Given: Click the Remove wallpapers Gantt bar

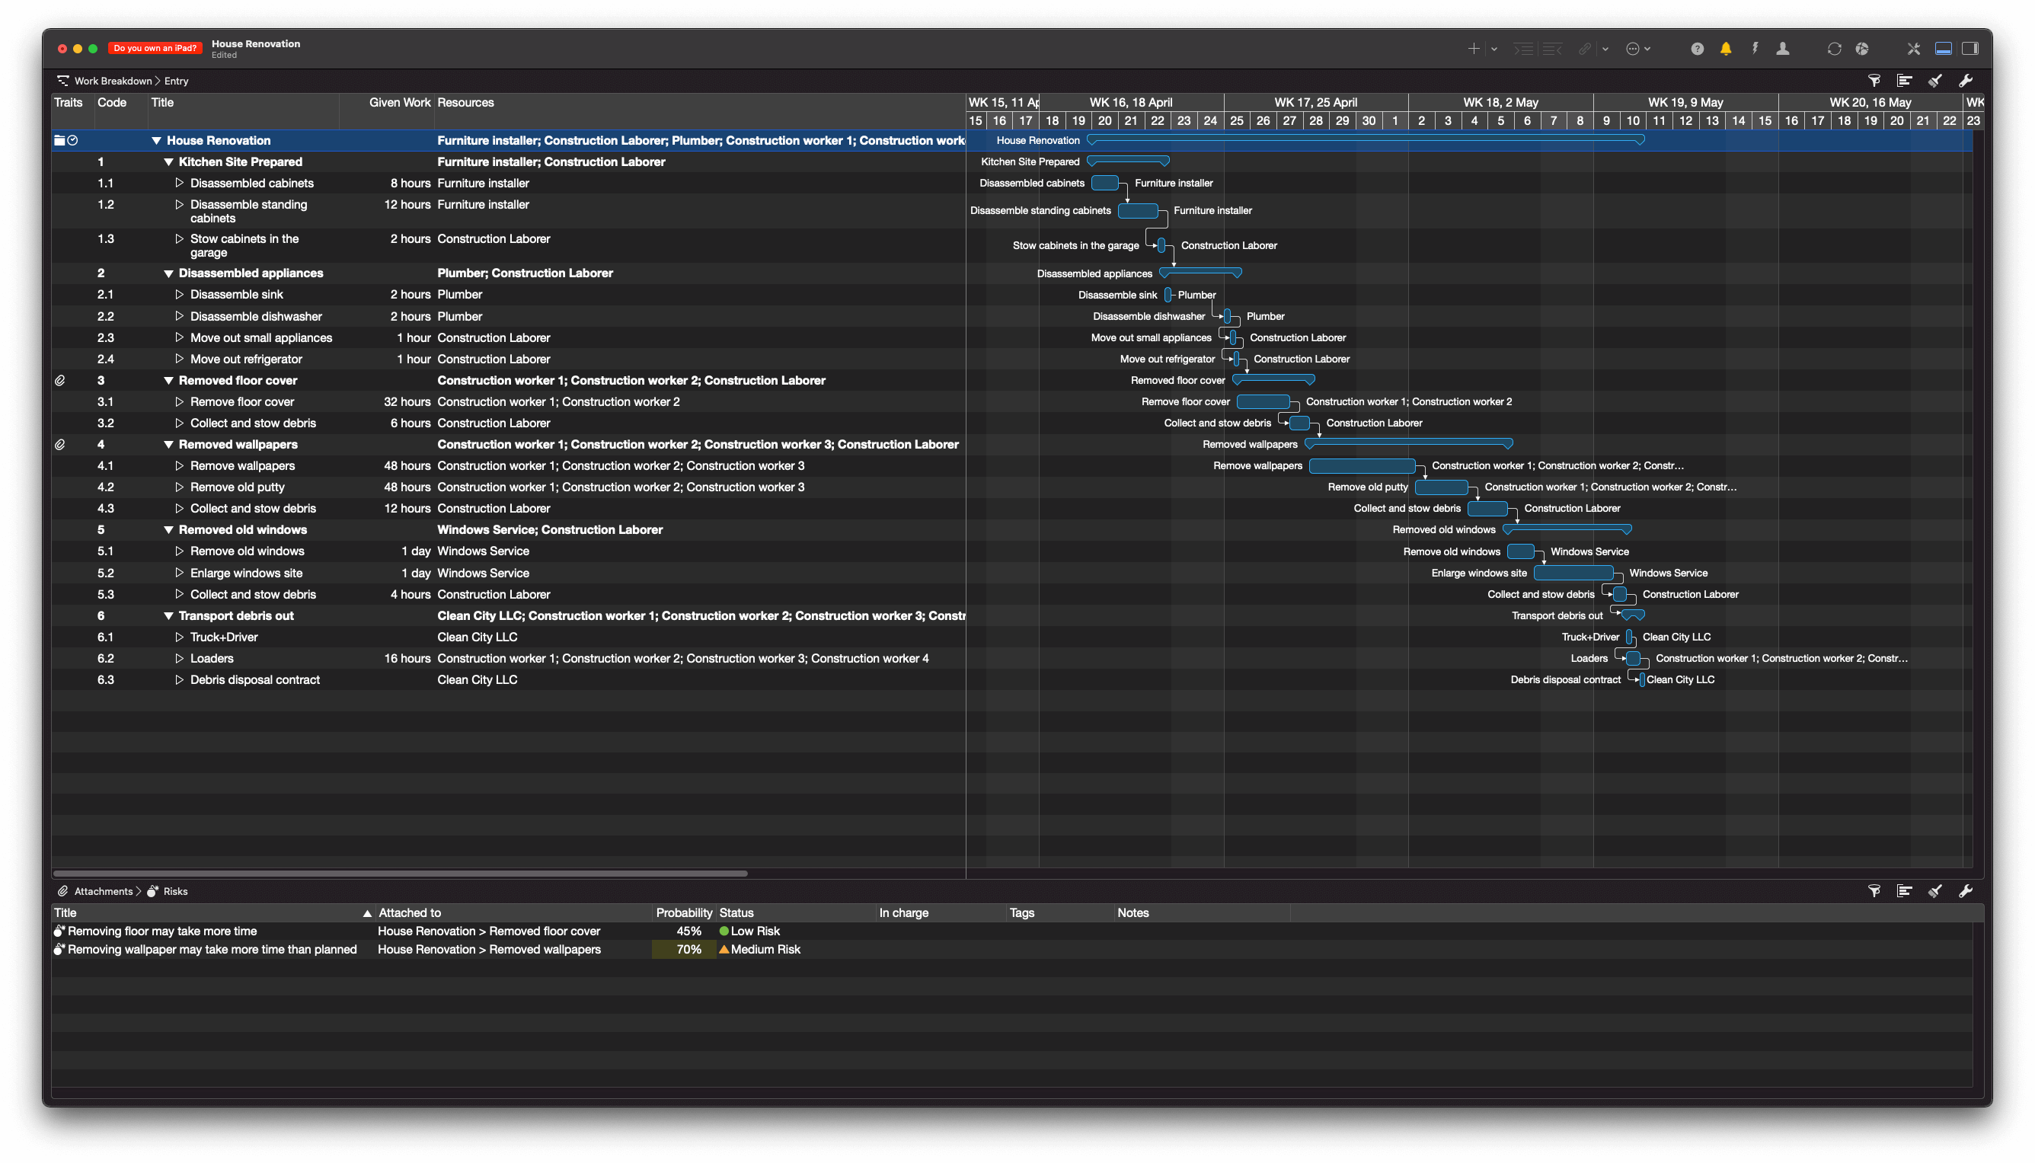Looking at the screenshot, I should 1362,465.
